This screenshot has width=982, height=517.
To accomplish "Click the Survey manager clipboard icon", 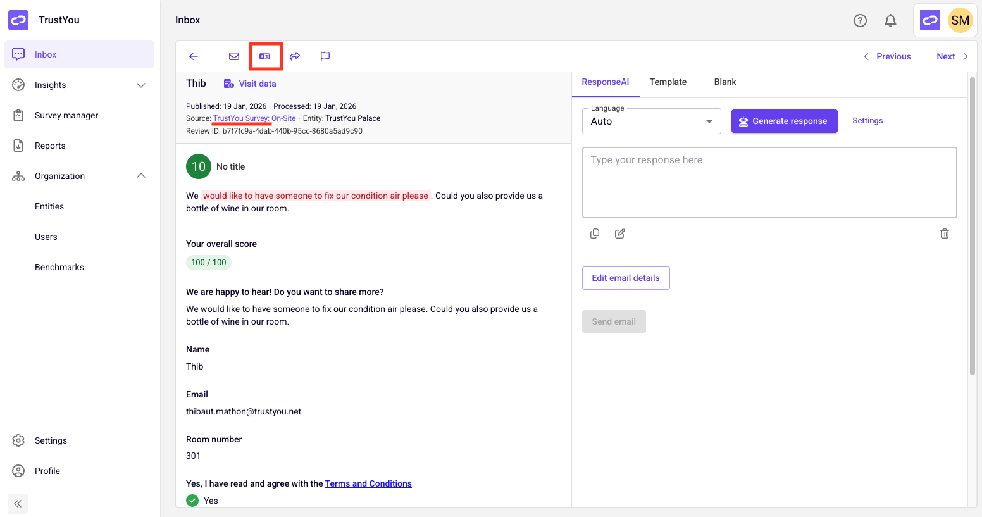I will (x=18, y=115).
